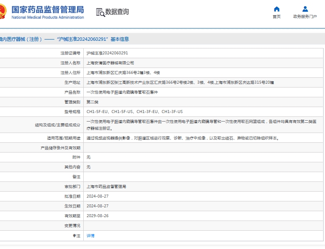Click the national emblem logo

click(x=3, y=11)
